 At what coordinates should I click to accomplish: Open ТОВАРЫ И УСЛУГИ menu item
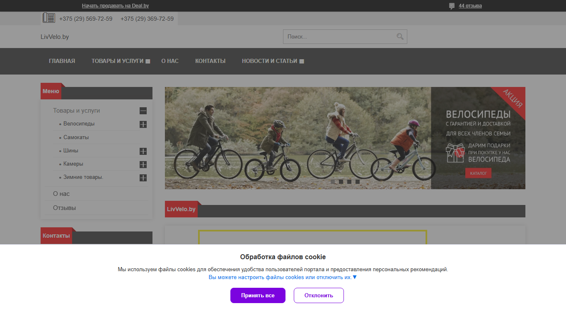click(117, 61)
